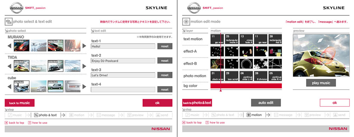The height and width of the screenshot is (137, 354).
Task: Select the '28 rectangular red B' text motion tile
Action: [x=275, y=39]
